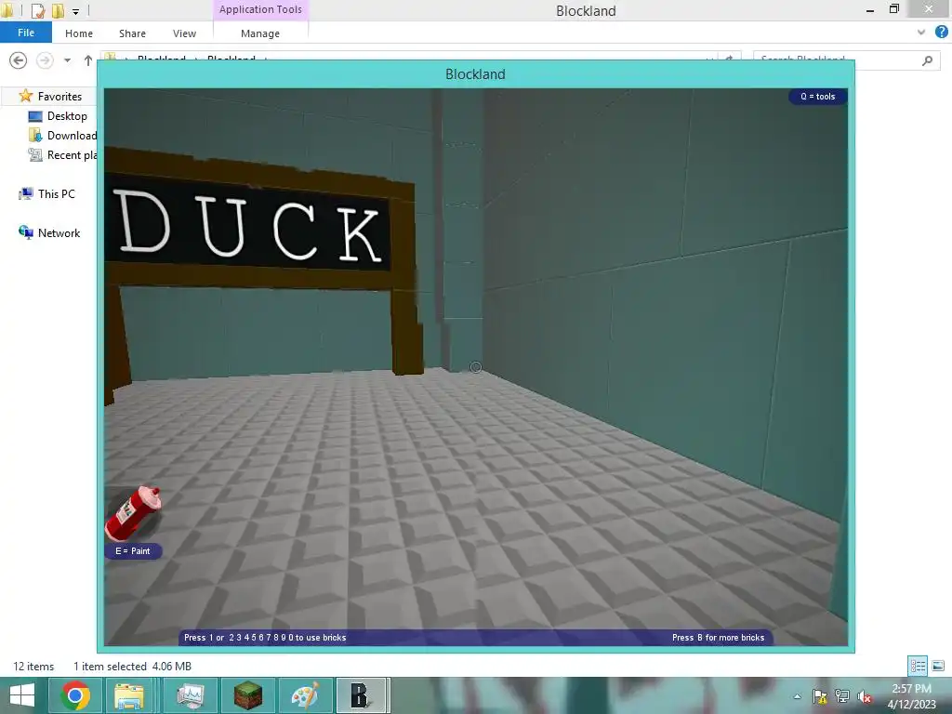The height and width of the screenshot is (714, 952).
Task: Expand the ribbon with chevron arrow
Action: [921, 33]
